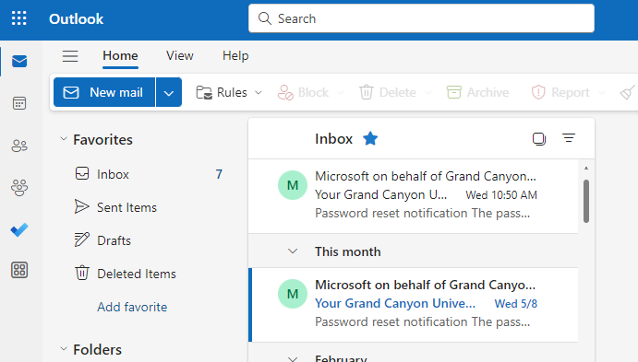Screen dimensions: 638x362
Task: Switch to the Help tab
Action: point(235,55)
